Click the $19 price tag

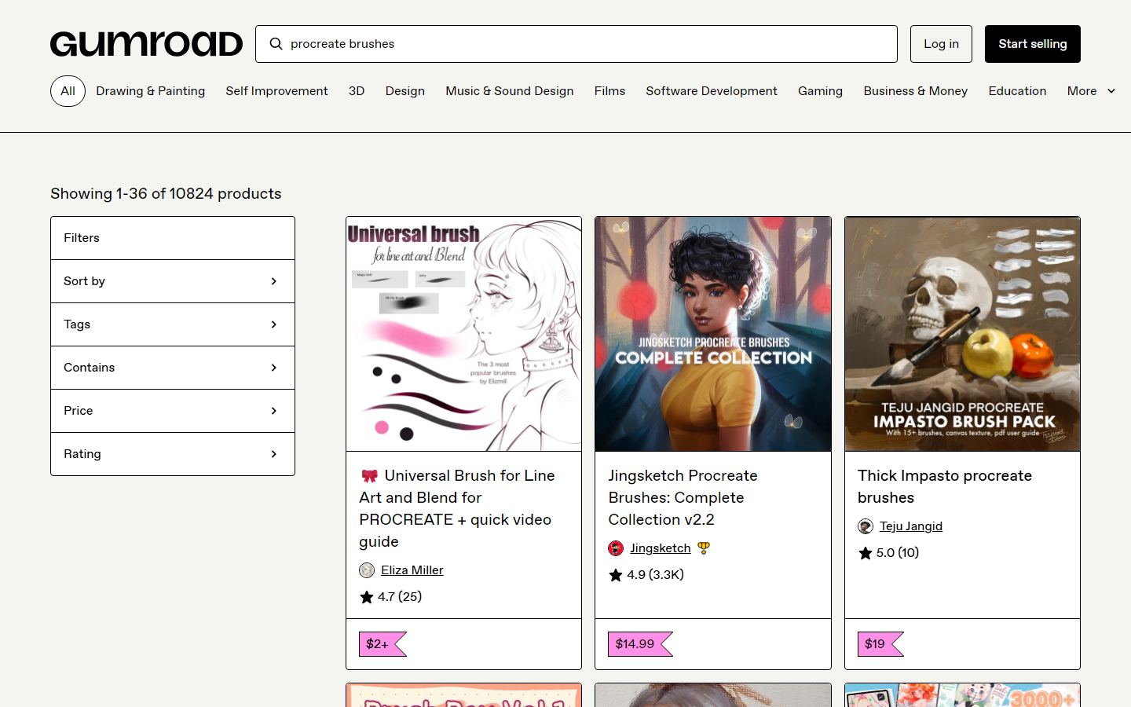[x=880, y=644]
